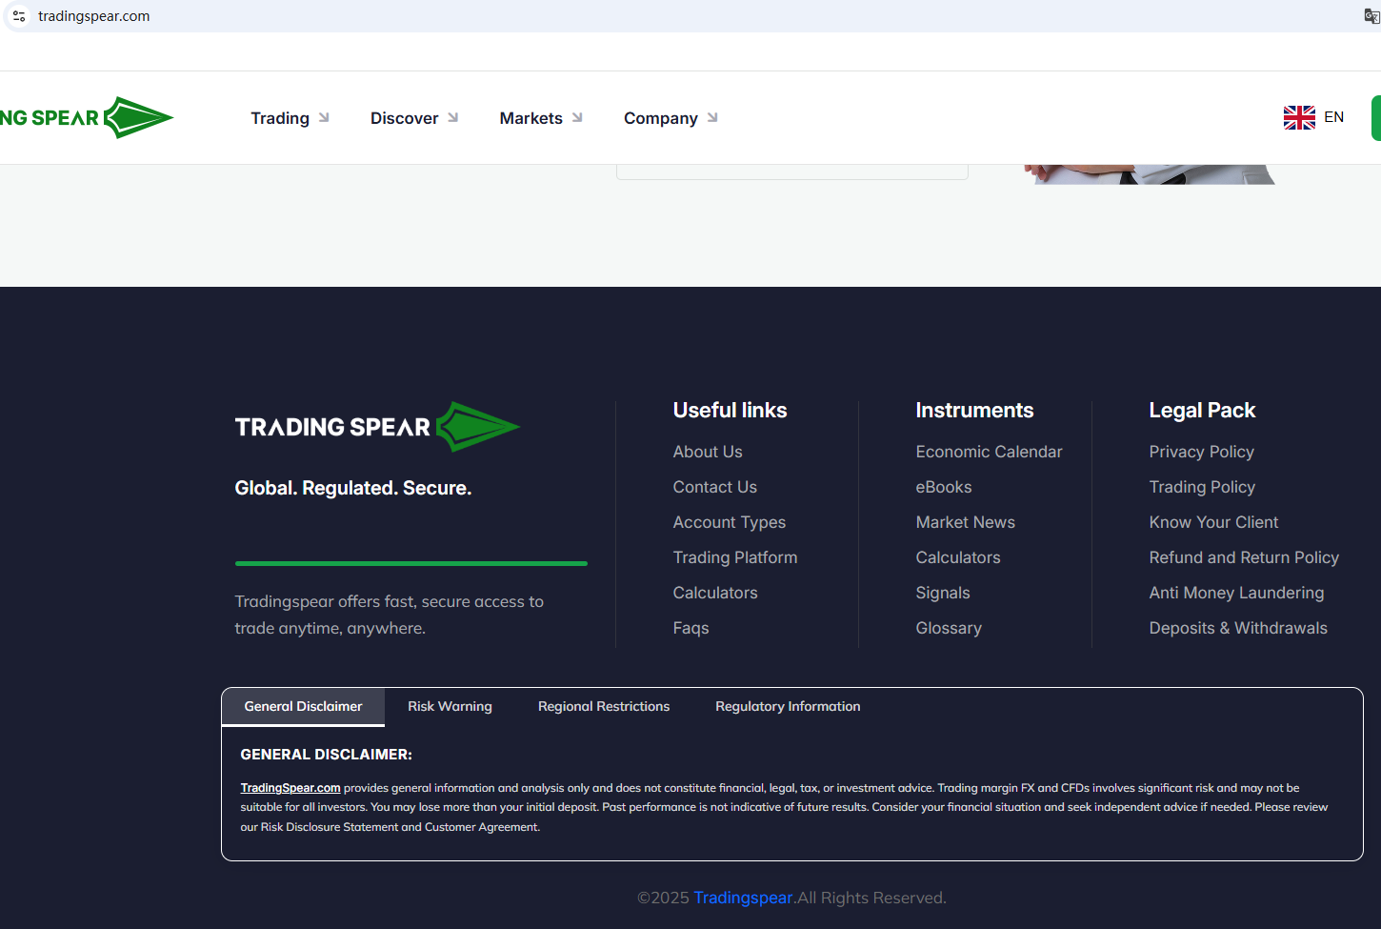Open the About Us link
1381x929 pixels.
pos(707,452)
